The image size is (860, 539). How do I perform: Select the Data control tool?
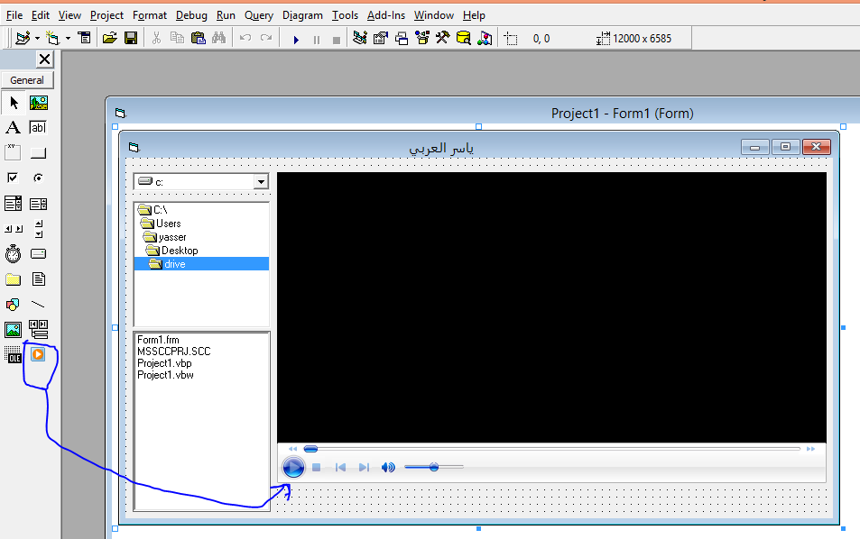[x=39, y=330]
